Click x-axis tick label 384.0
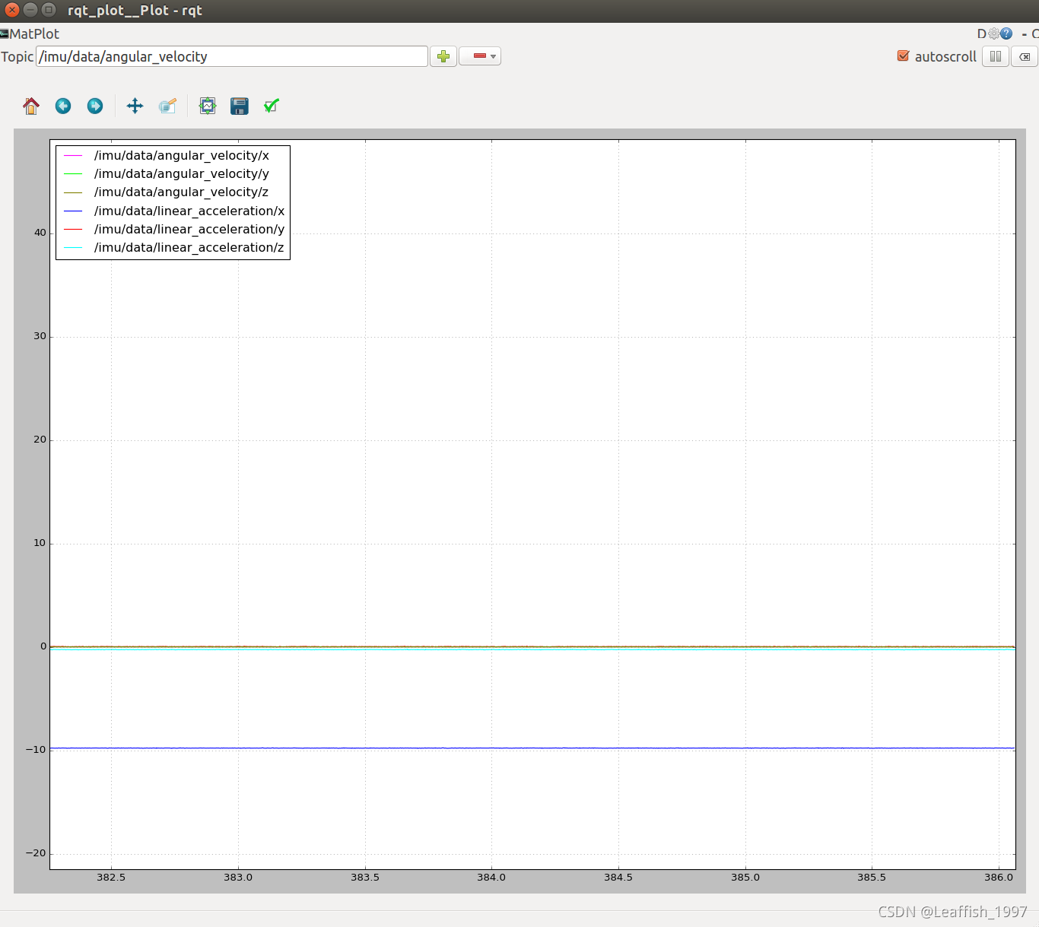 coord(491,877)
